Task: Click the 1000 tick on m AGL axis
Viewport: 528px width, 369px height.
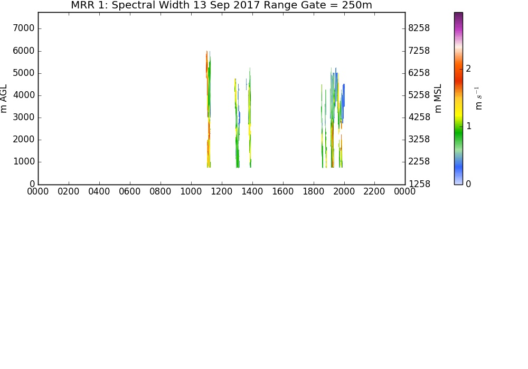Action: pos(24,162)
